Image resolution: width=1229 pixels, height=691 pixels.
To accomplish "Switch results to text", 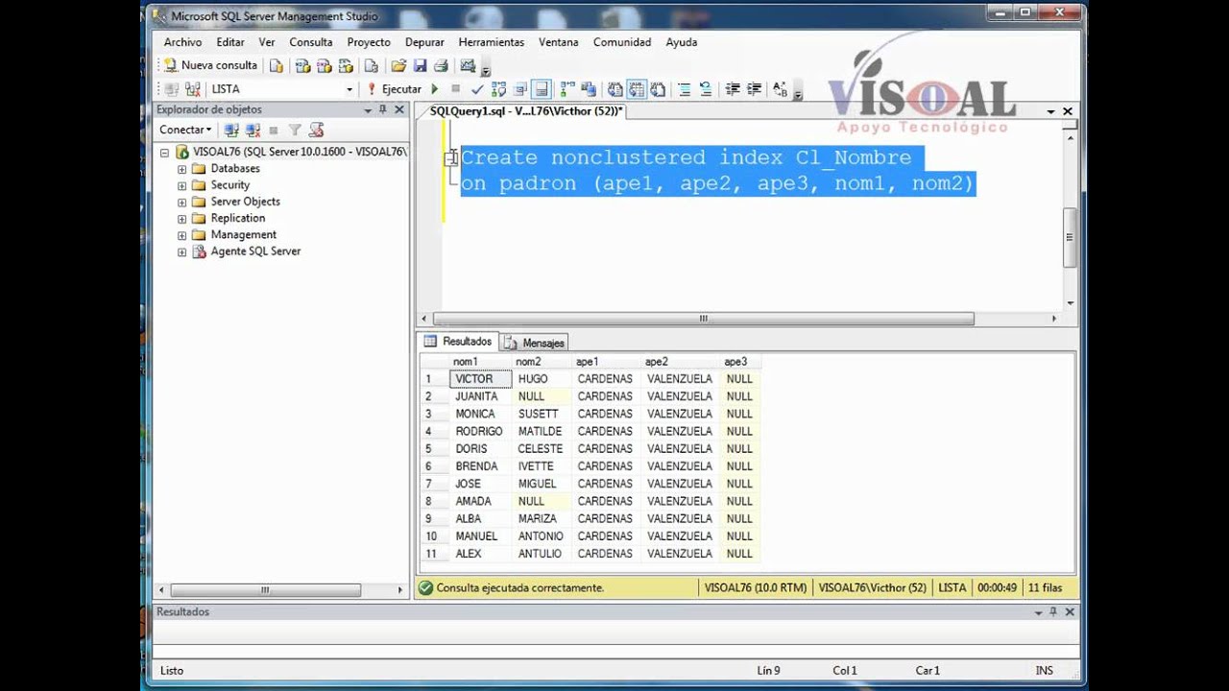I will 615,89.
